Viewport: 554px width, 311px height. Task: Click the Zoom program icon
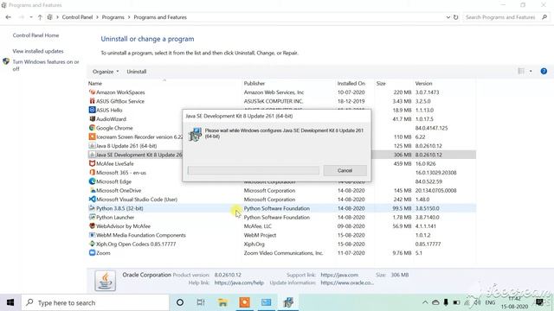[93, 253]
